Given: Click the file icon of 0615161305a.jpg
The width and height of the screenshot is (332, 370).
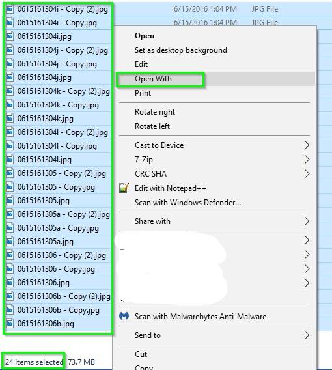Looking at the screenshot, I should tap(10, 242).
